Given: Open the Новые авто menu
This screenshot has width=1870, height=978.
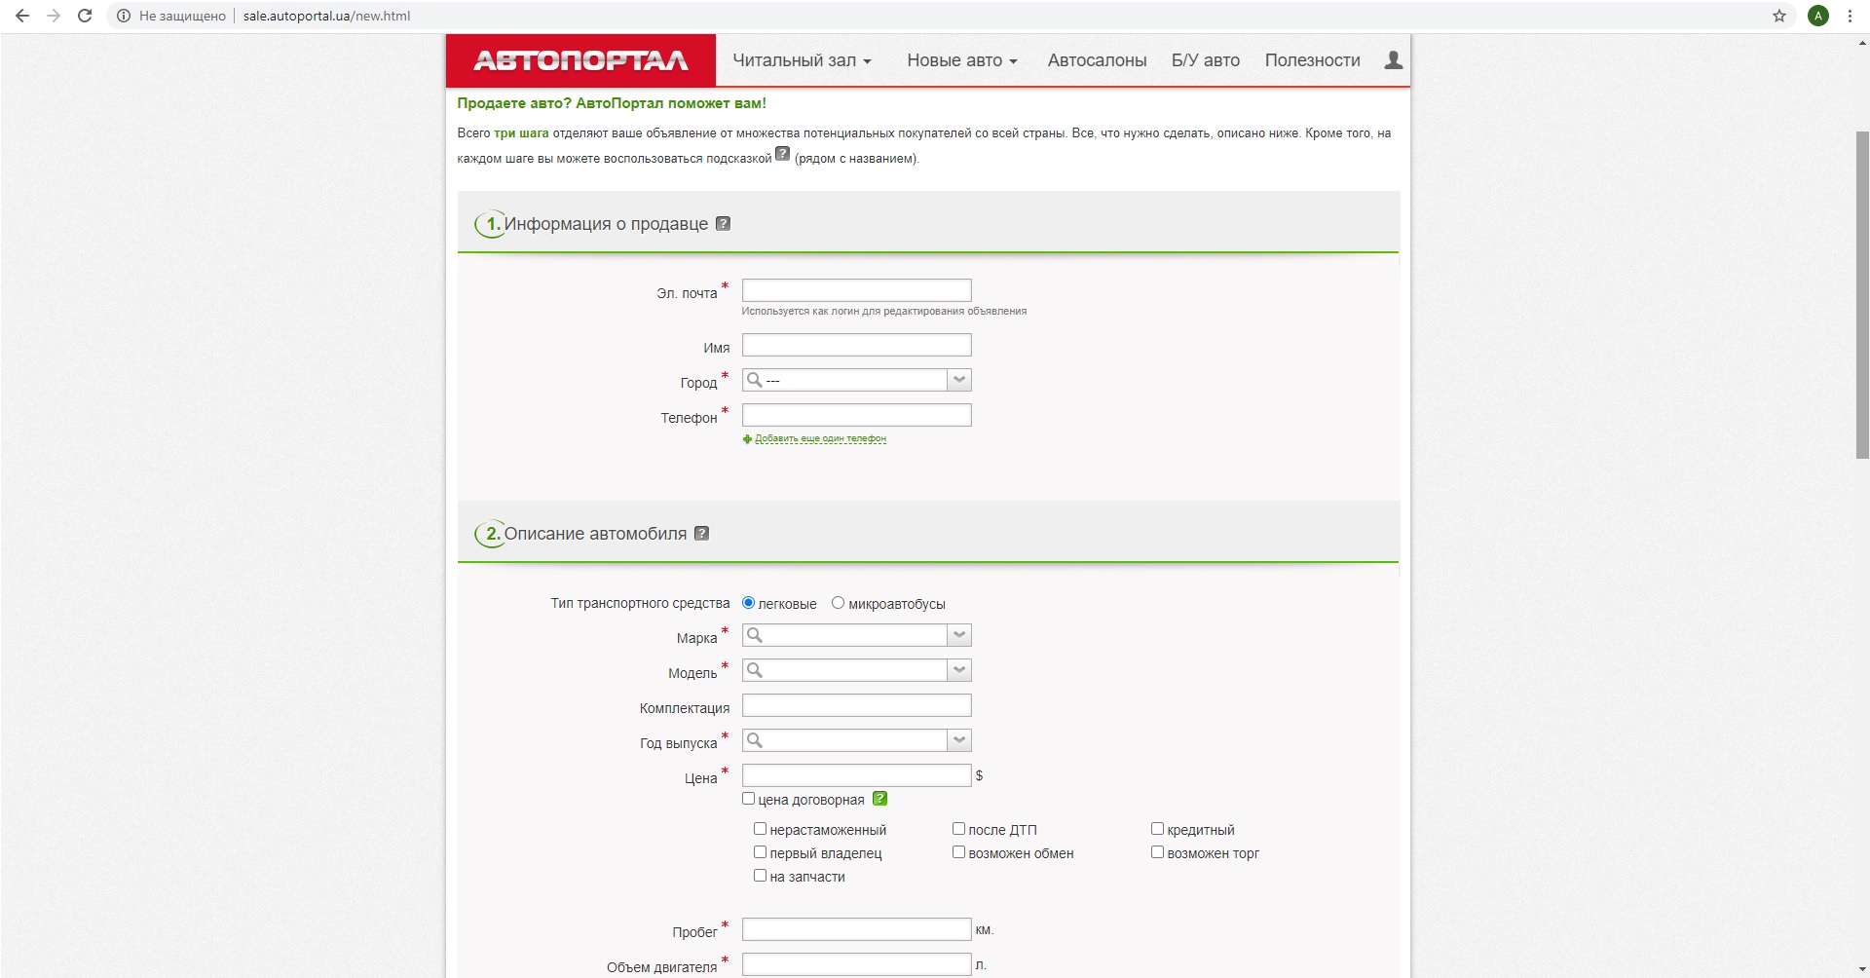Looking at the screenshot, I should click(961, 60).
